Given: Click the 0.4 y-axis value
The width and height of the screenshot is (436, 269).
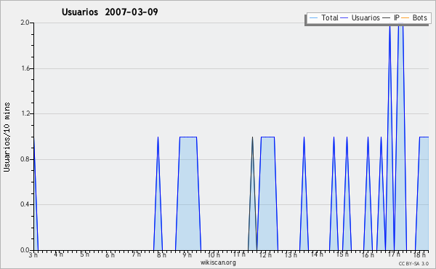Looking at the screenshot, I should 25,204.
